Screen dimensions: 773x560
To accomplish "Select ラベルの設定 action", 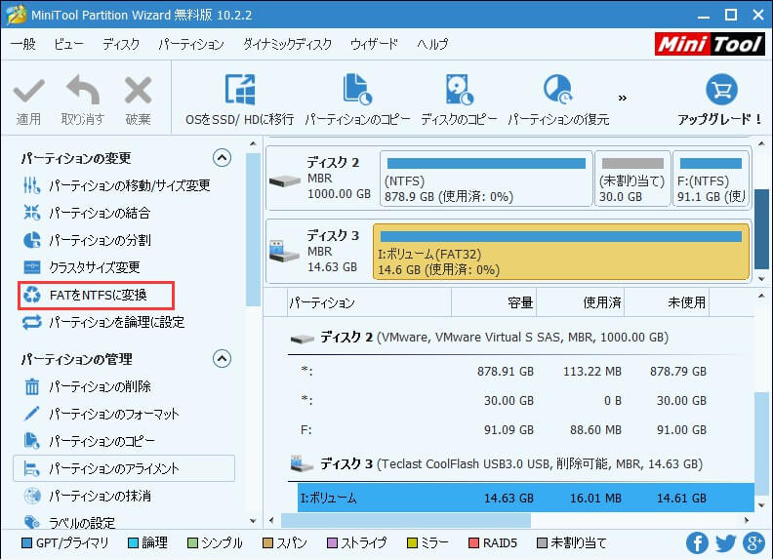I will pos(69,522).
